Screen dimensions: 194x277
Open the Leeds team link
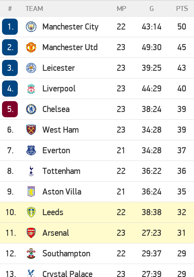[x=53, y=212]
